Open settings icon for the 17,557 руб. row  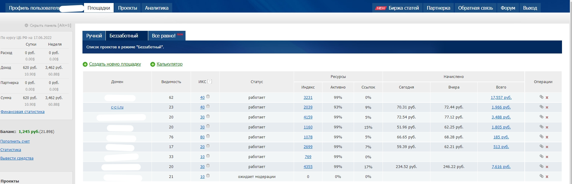tap(541, 97)
